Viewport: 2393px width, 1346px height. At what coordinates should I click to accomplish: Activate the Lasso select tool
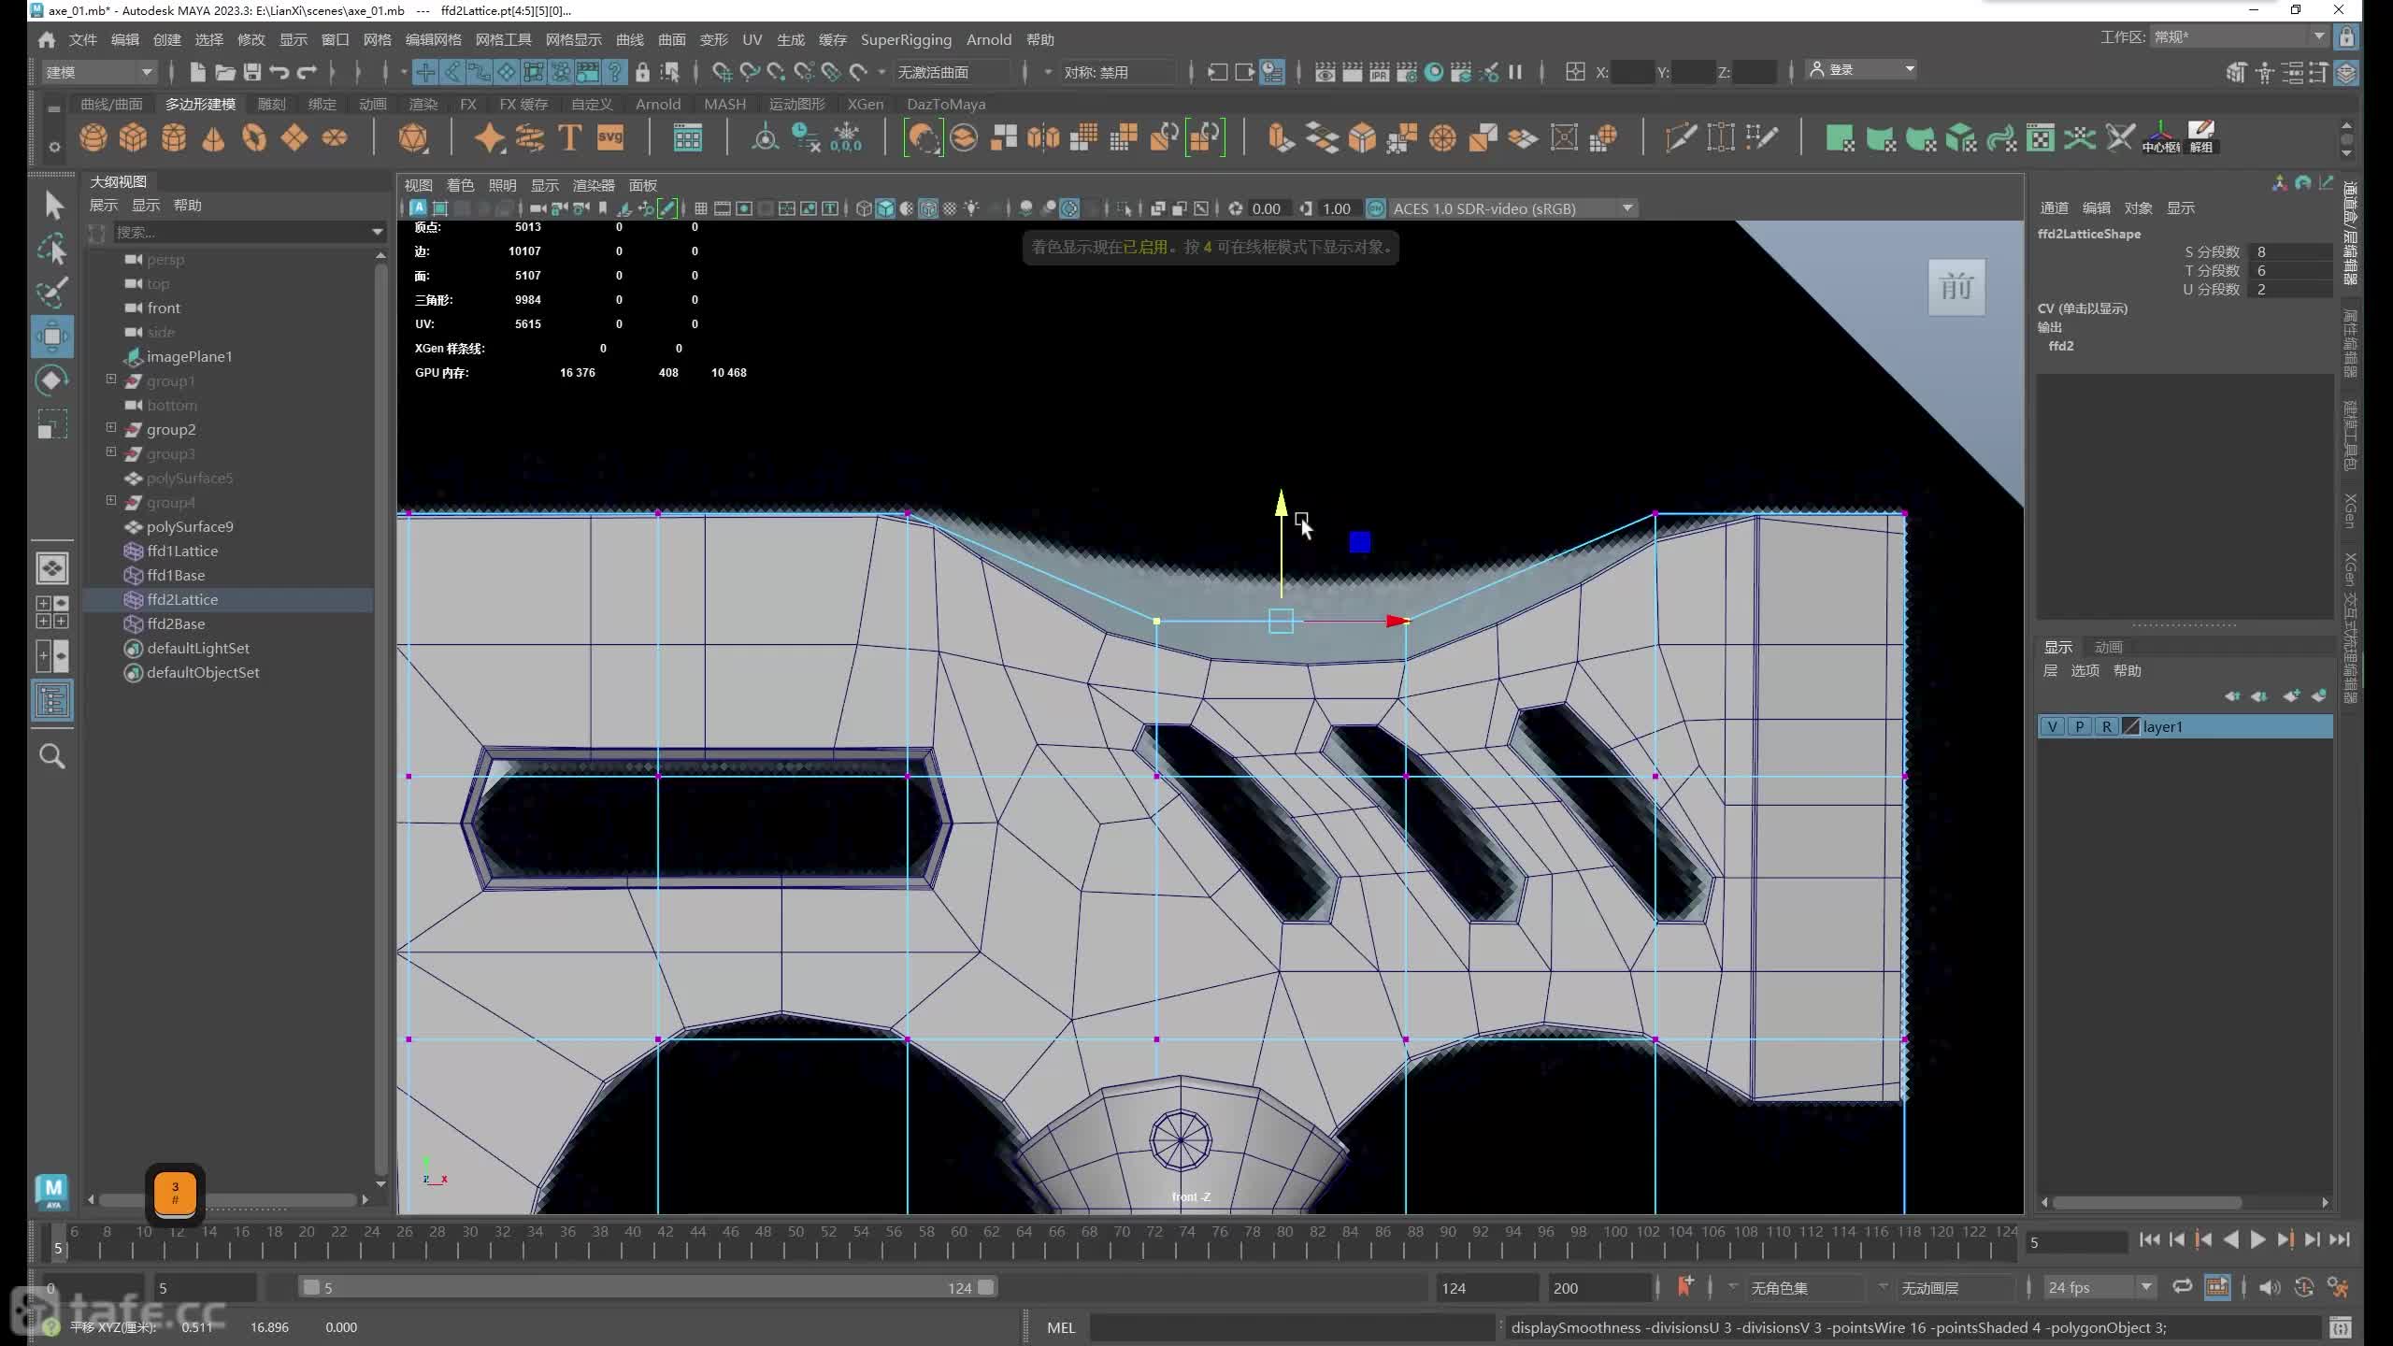tap(52, 249)
